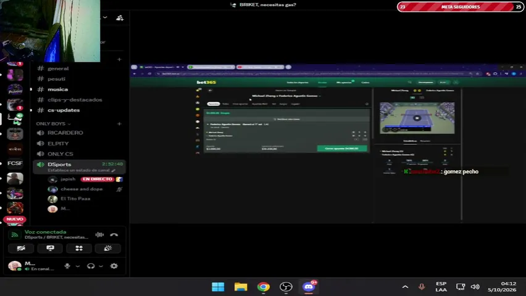Watch the EN DIRECTO stream badge

(x=98, y=179)
